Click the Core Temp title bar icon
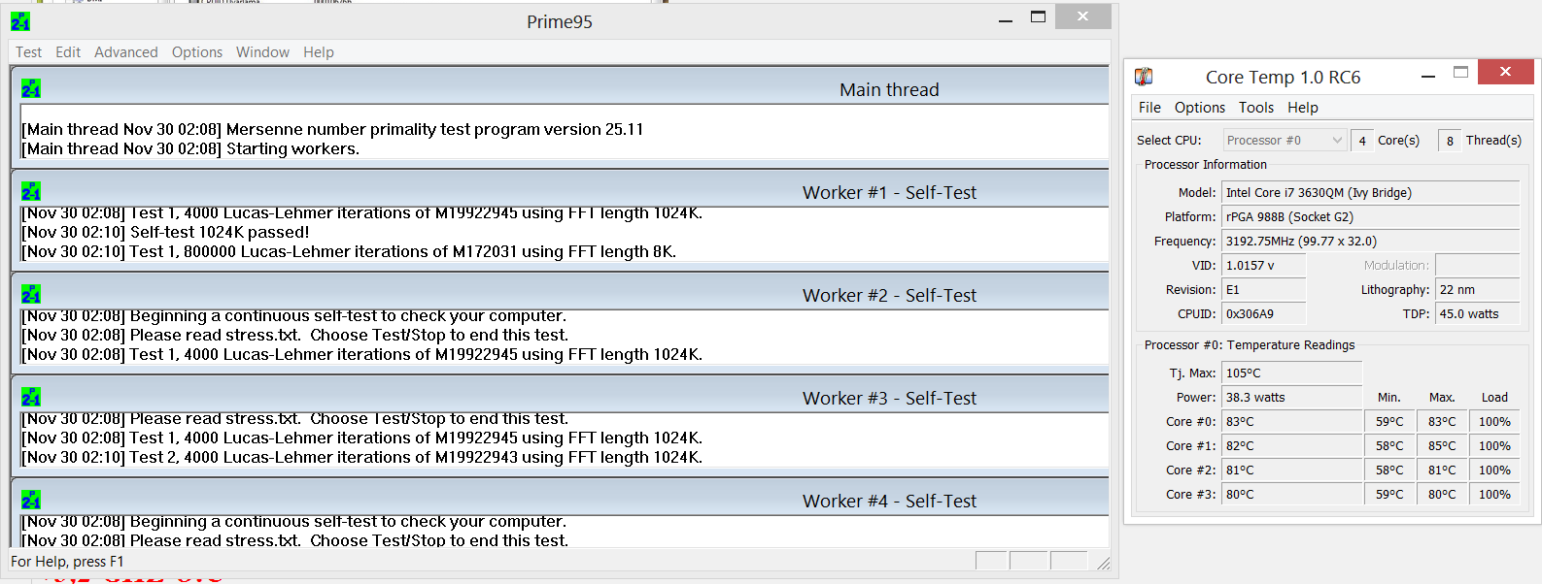 pos(1144,77)
